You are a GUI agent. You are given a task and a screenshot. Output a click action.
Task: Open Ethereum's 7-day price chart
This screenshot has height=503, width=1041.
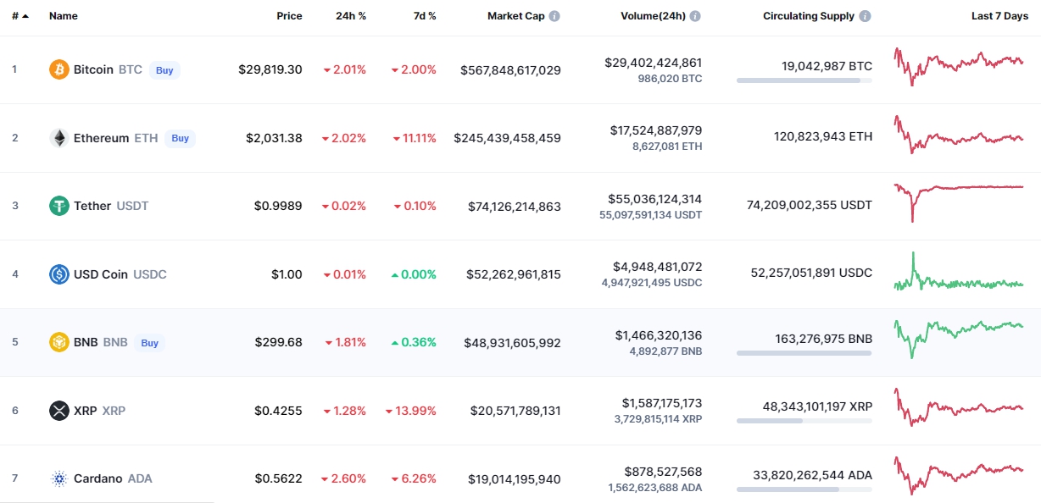pos(959,134)
